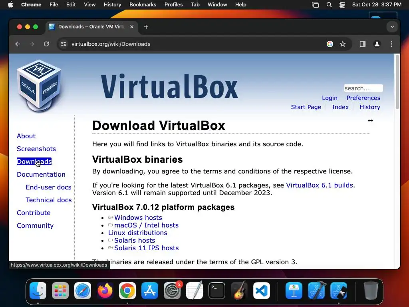Image resolution: width=409 pixels, height=307 pixels.
Task: Open Xcode from the dock
Action: 316,291
